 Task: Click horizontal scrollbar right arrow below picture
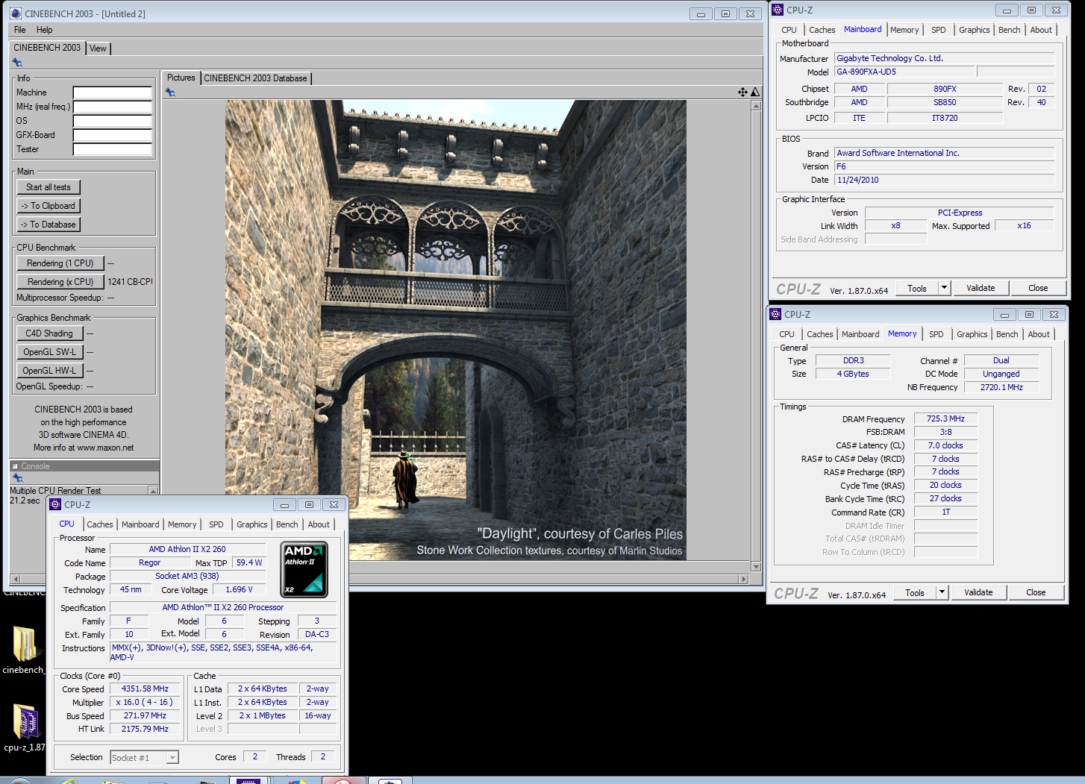click(x=742, y=579)
